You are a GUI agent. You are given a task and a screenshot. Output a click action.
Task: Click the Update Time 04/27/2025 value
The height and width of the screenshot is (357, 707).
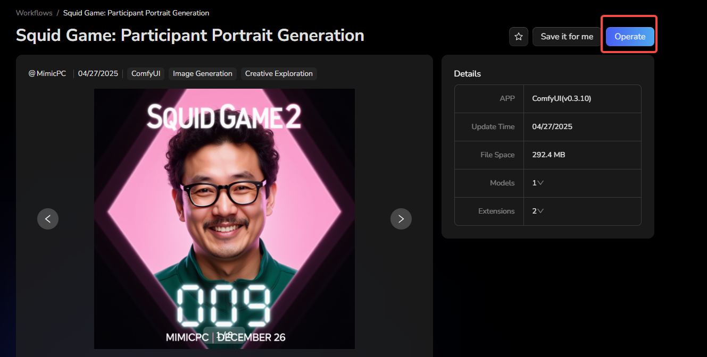552,126
